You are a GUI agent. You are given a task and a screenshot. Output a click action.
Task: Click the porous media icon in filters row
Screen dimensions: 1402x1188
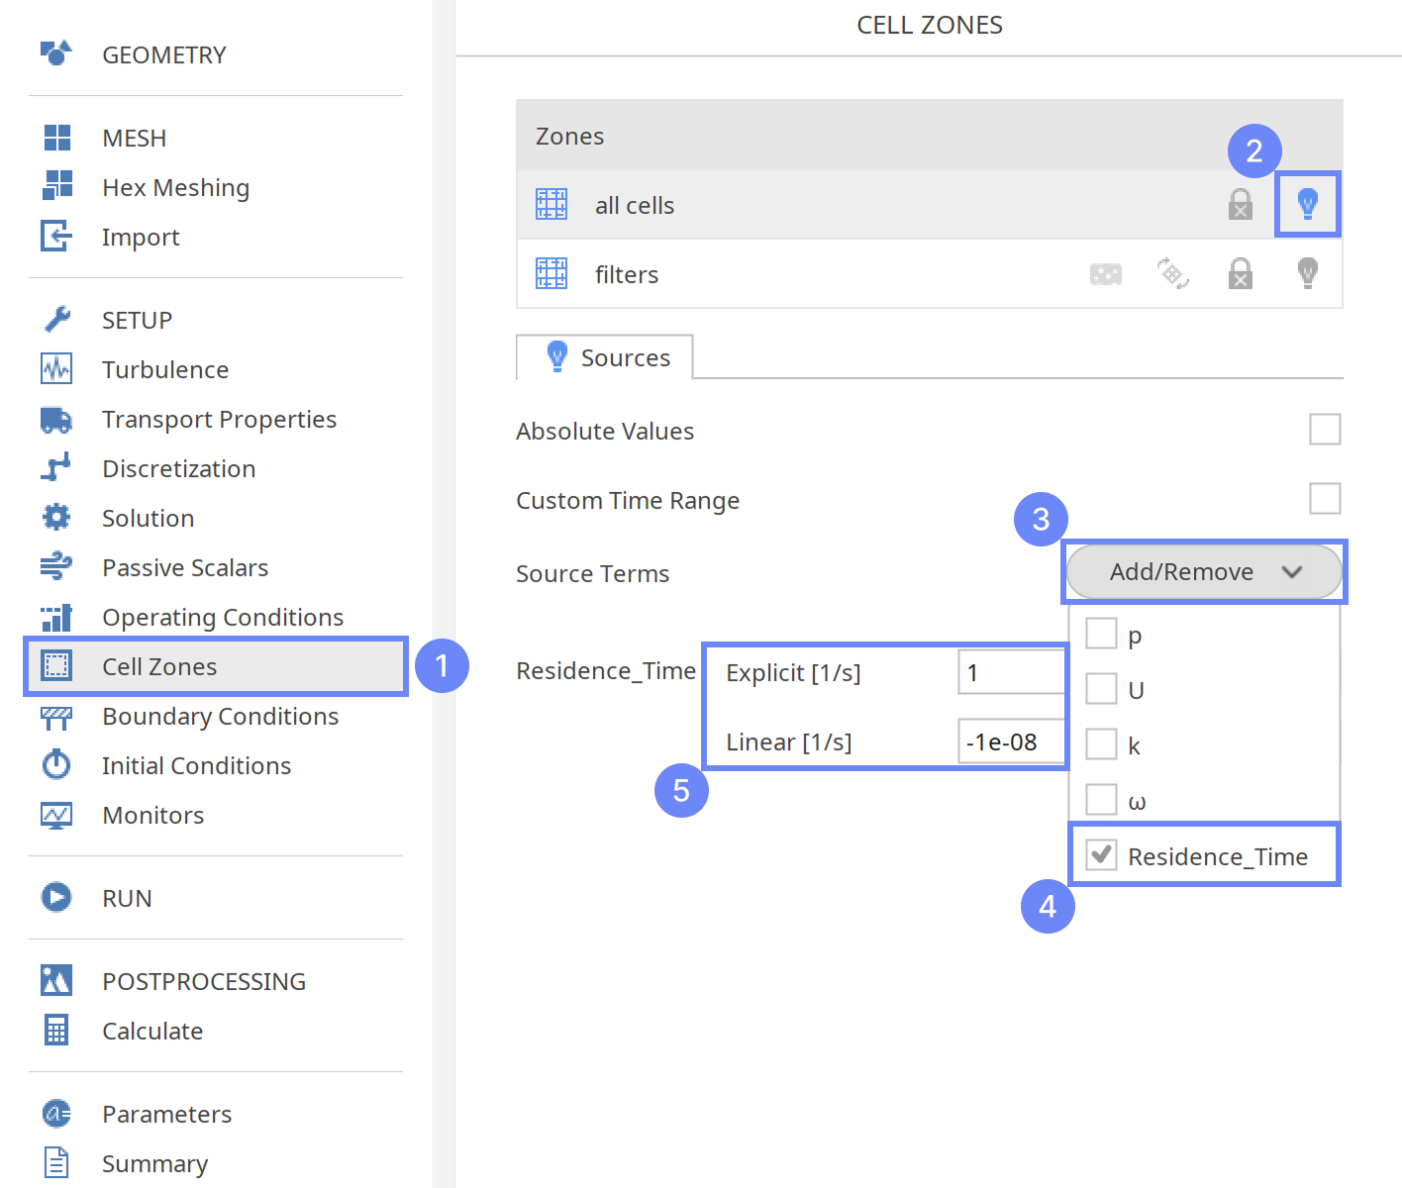click(1105, 274)
